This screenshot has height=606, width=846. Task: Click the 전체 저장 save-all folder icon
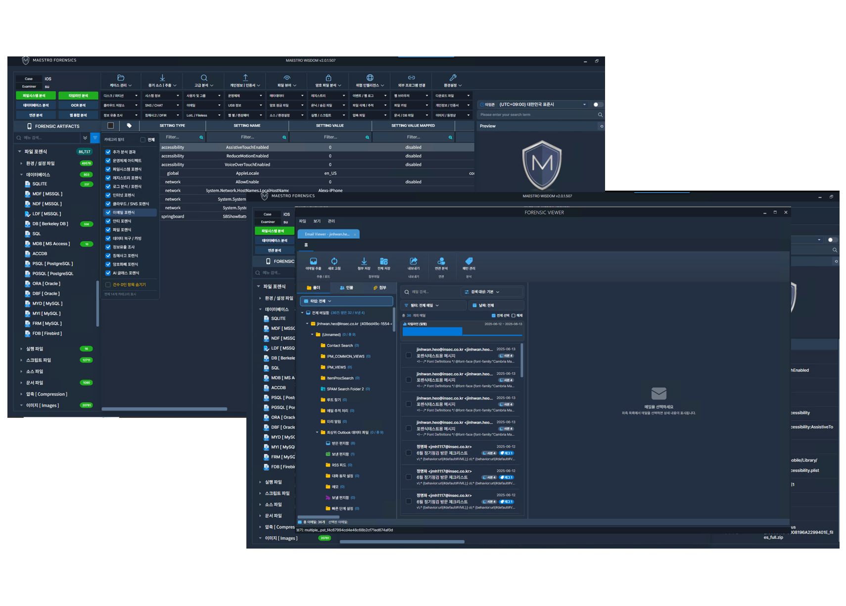coord(384,261)
